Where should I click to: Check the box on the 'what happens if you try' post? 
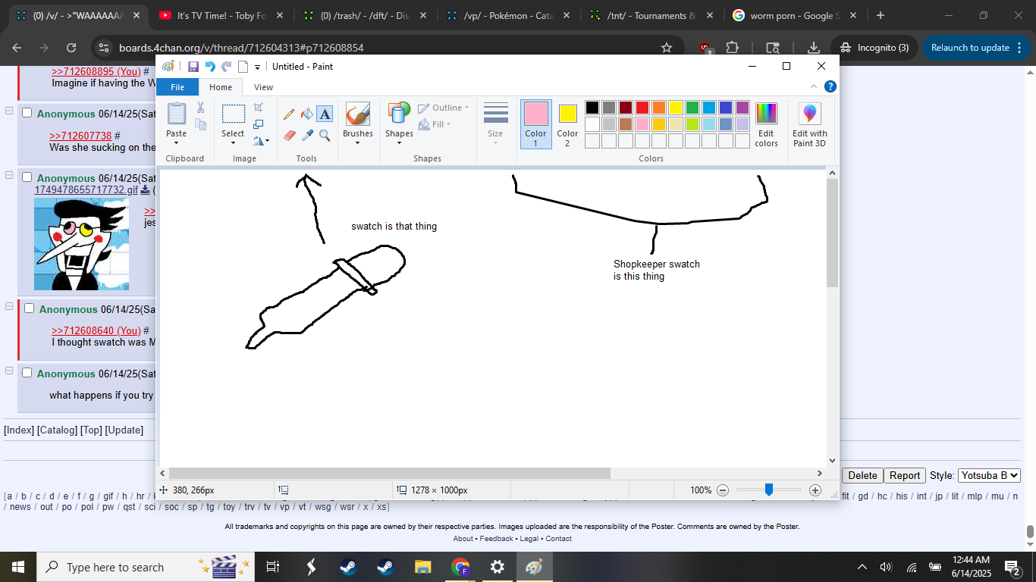(27, 373)
